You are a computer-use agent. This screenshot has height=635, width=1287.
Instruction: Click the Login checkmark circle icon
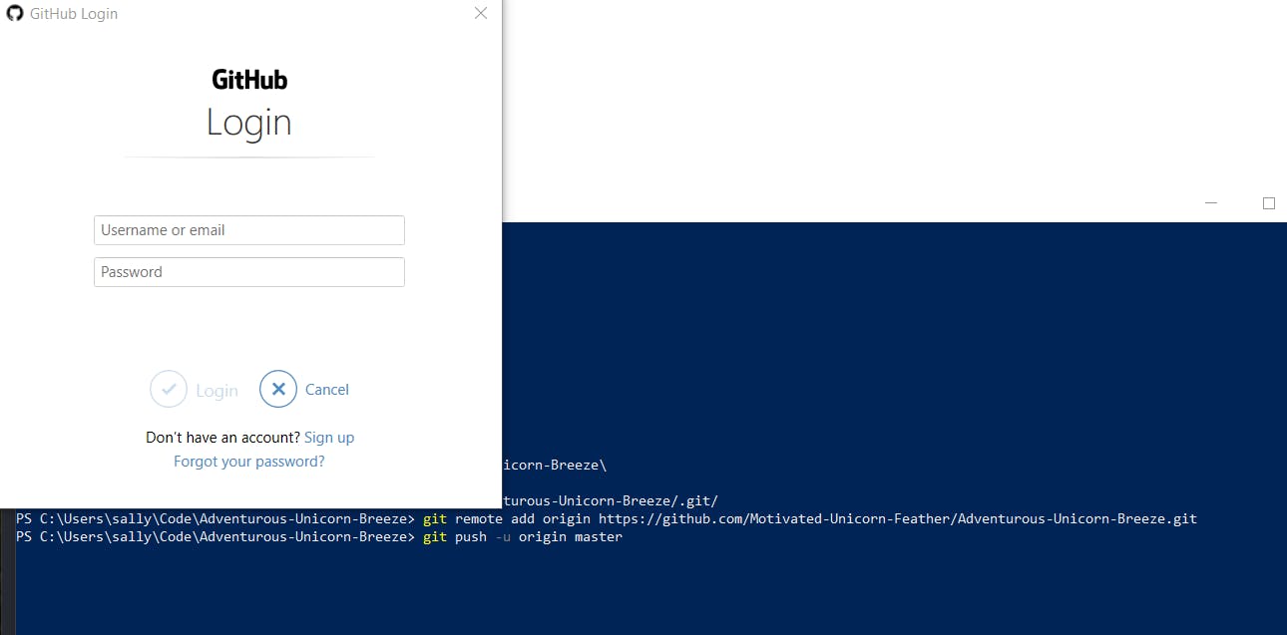pos(169,389)
